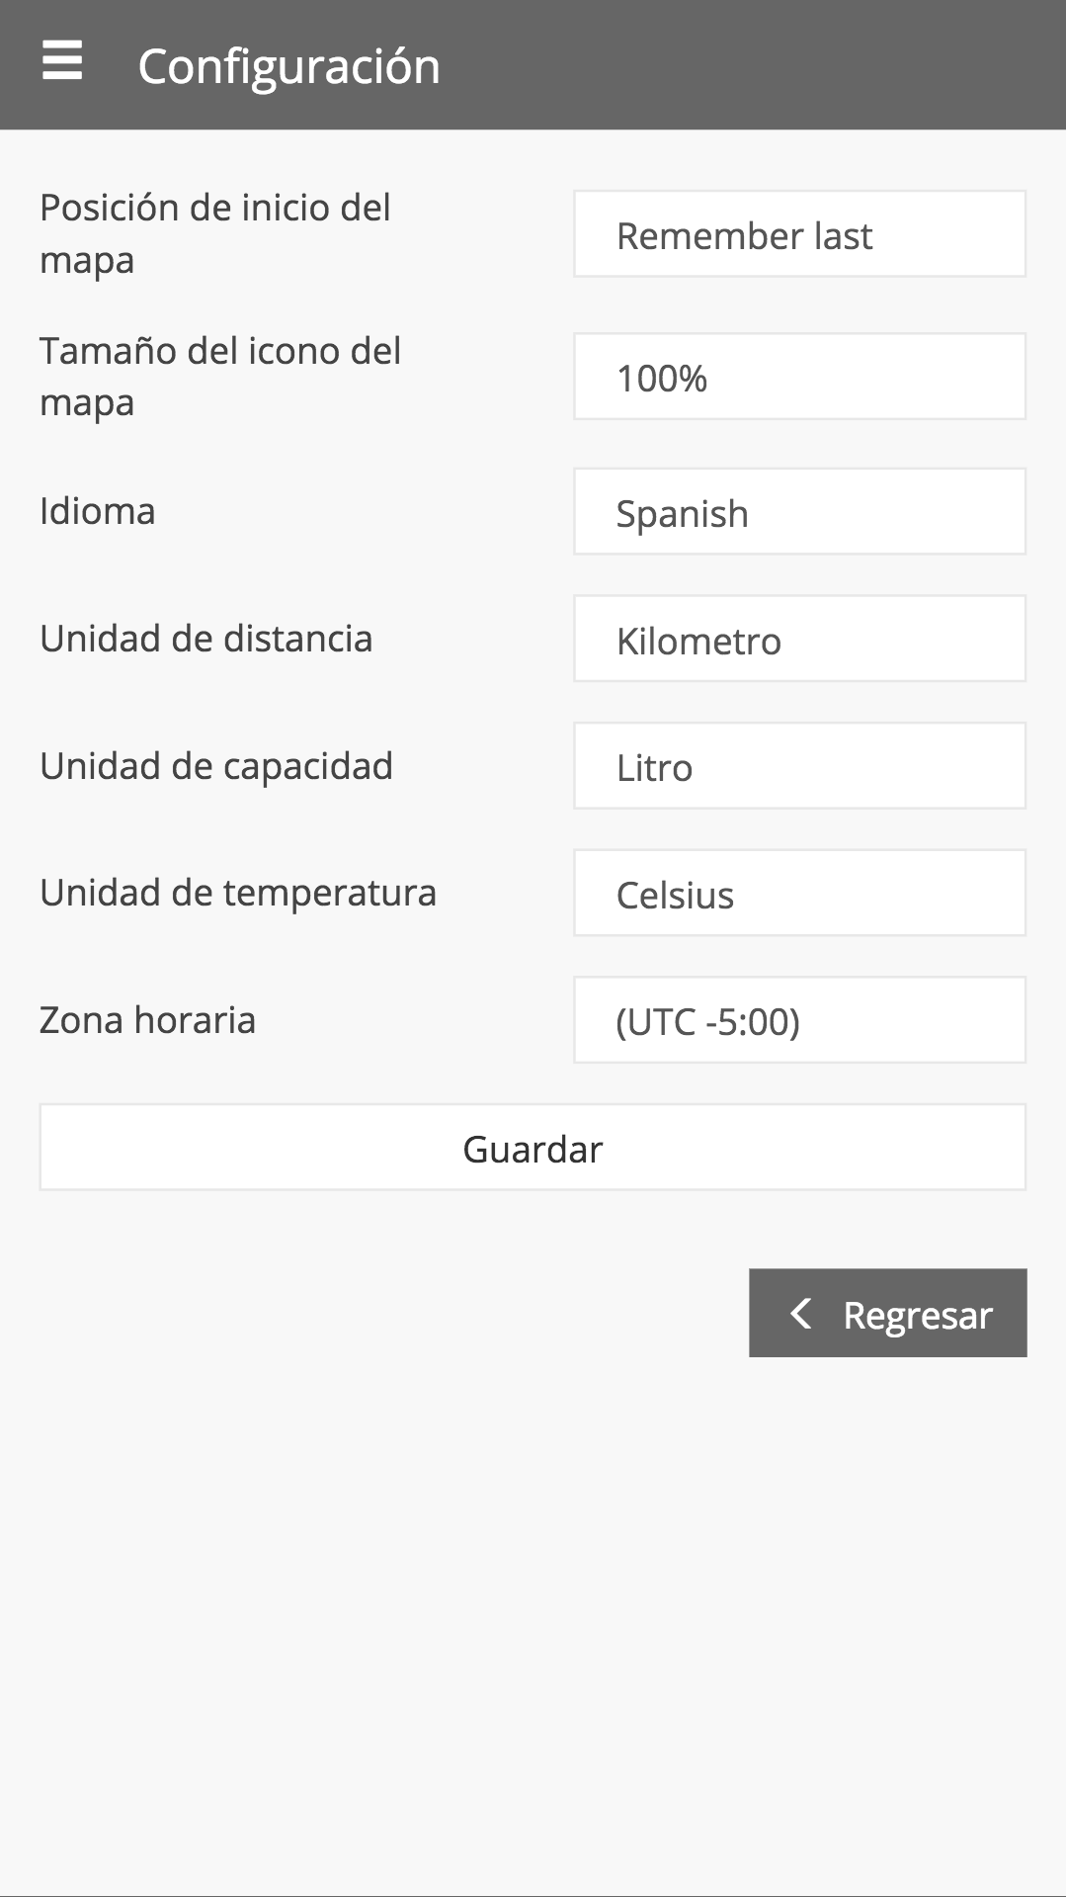Open the hamburger menu icon

coord(62,61)
